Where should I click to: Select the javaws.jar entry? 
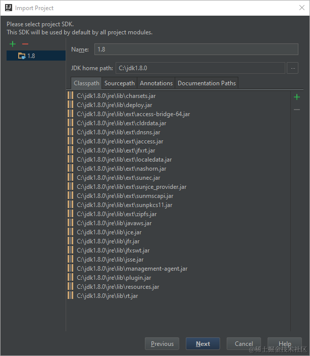[178, 223]
